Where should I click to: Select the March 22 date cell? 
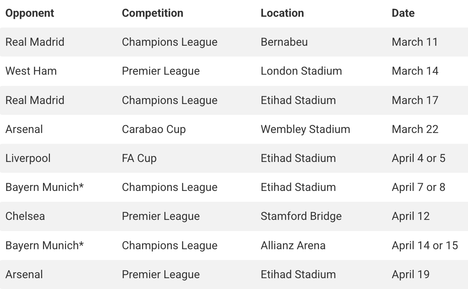pos(415,129)
